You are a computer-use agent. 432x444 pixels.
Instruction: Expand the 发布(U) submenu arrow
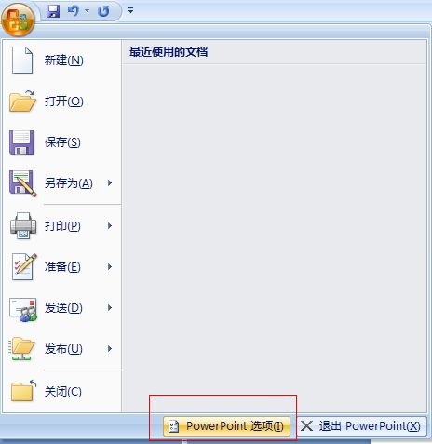110,348
